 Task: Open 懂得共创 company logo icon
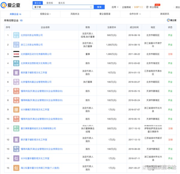coord(16,119)
